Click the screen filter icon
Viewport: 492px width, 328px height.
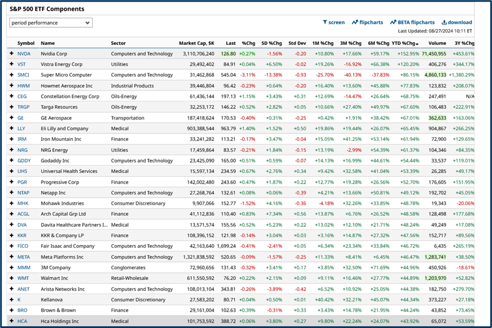click(x=325, y=23)
